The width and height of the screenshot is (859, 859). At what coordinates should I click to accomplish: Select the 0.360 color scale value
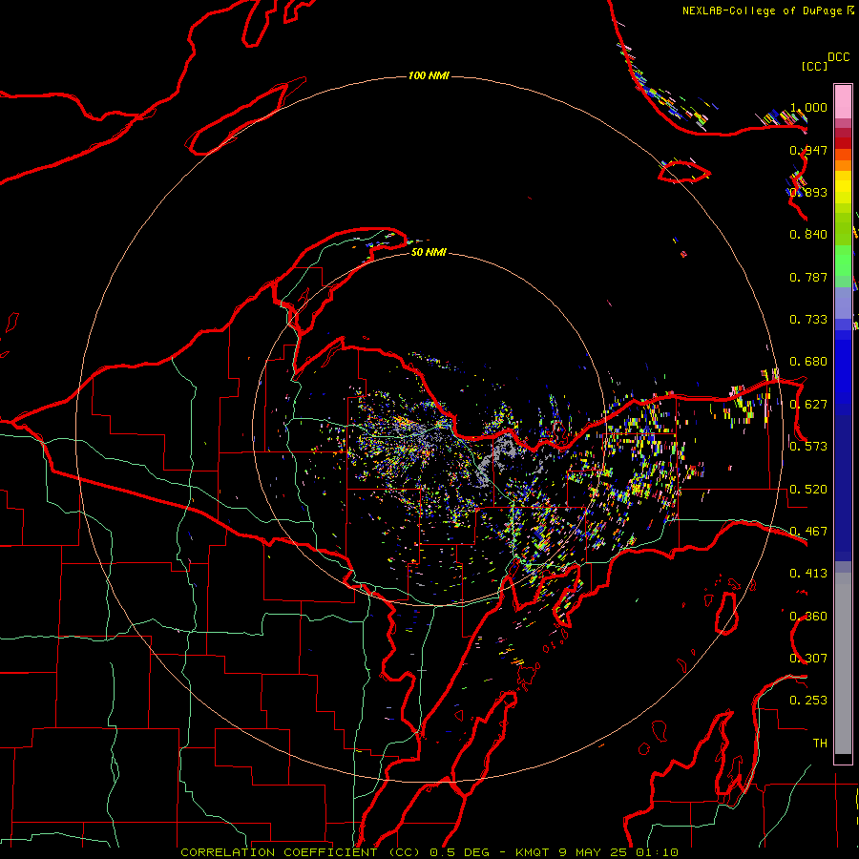tap(808, 617)
